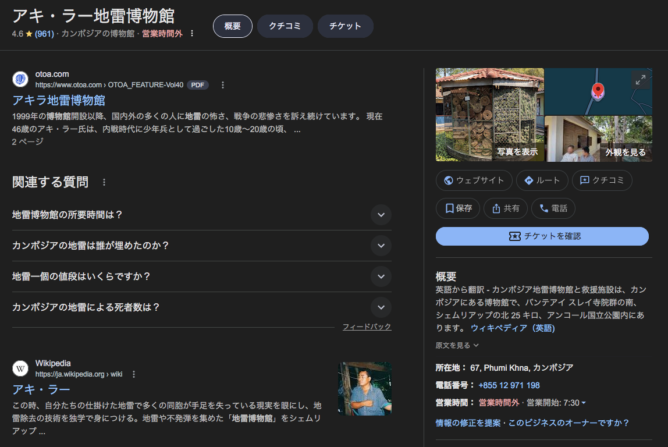668x447 pixels.
Task: Get directions with the ルート button
Action: click(542, 180)
